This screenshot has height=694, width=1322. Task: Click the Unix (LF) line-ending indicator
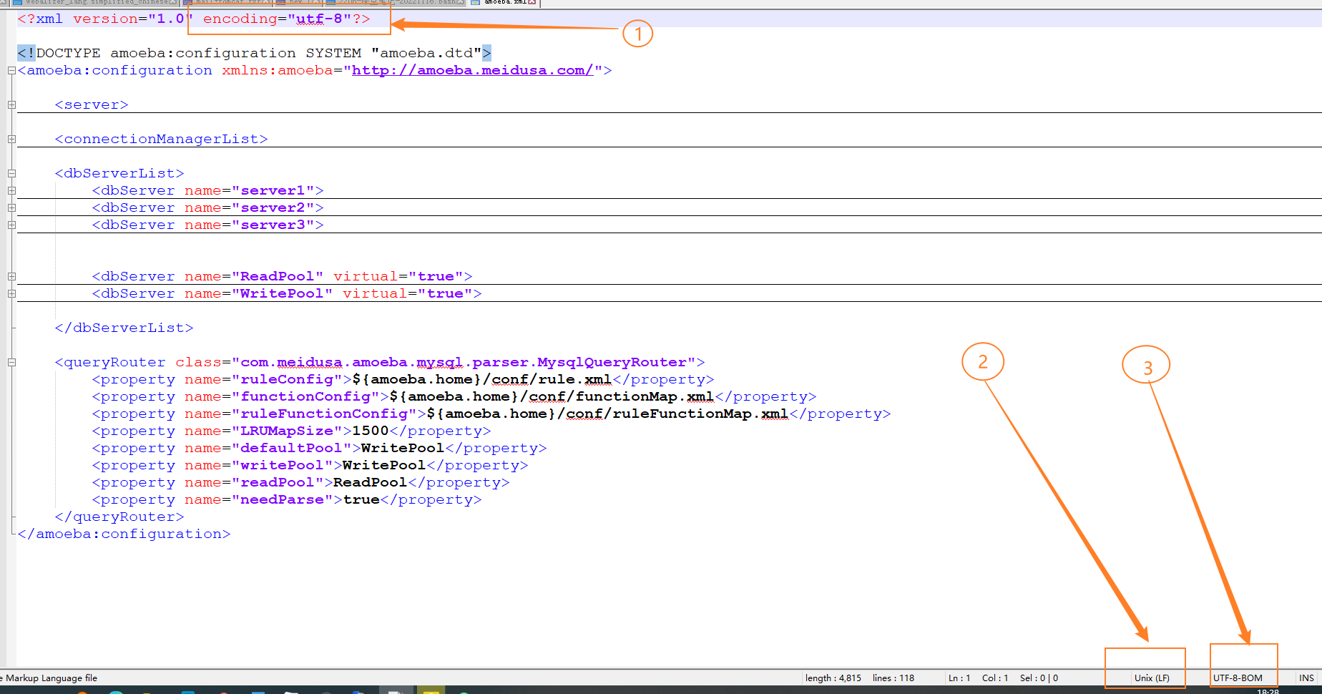tap(1153, 678)
